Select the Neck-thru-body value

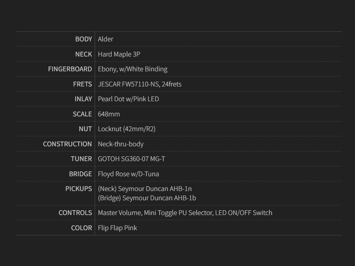[121, 144]
